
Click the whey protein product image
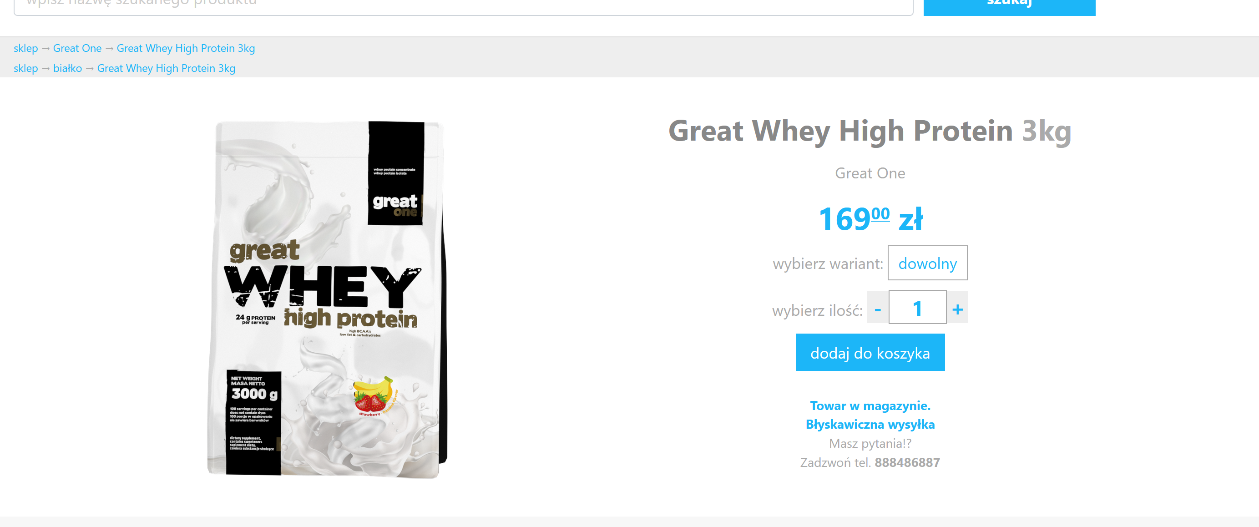click(327, 299)
